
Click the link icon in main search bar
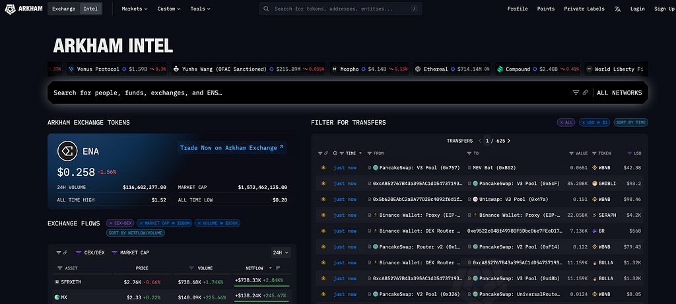coord(586,93)
